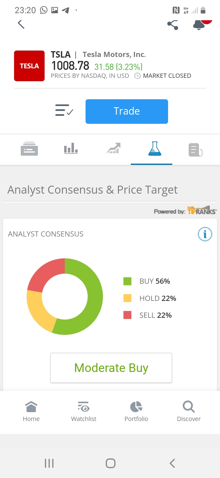The width and height of the screenshot is (220, 478).
Task: Open the notifications bell
Action: pos(199,25)
